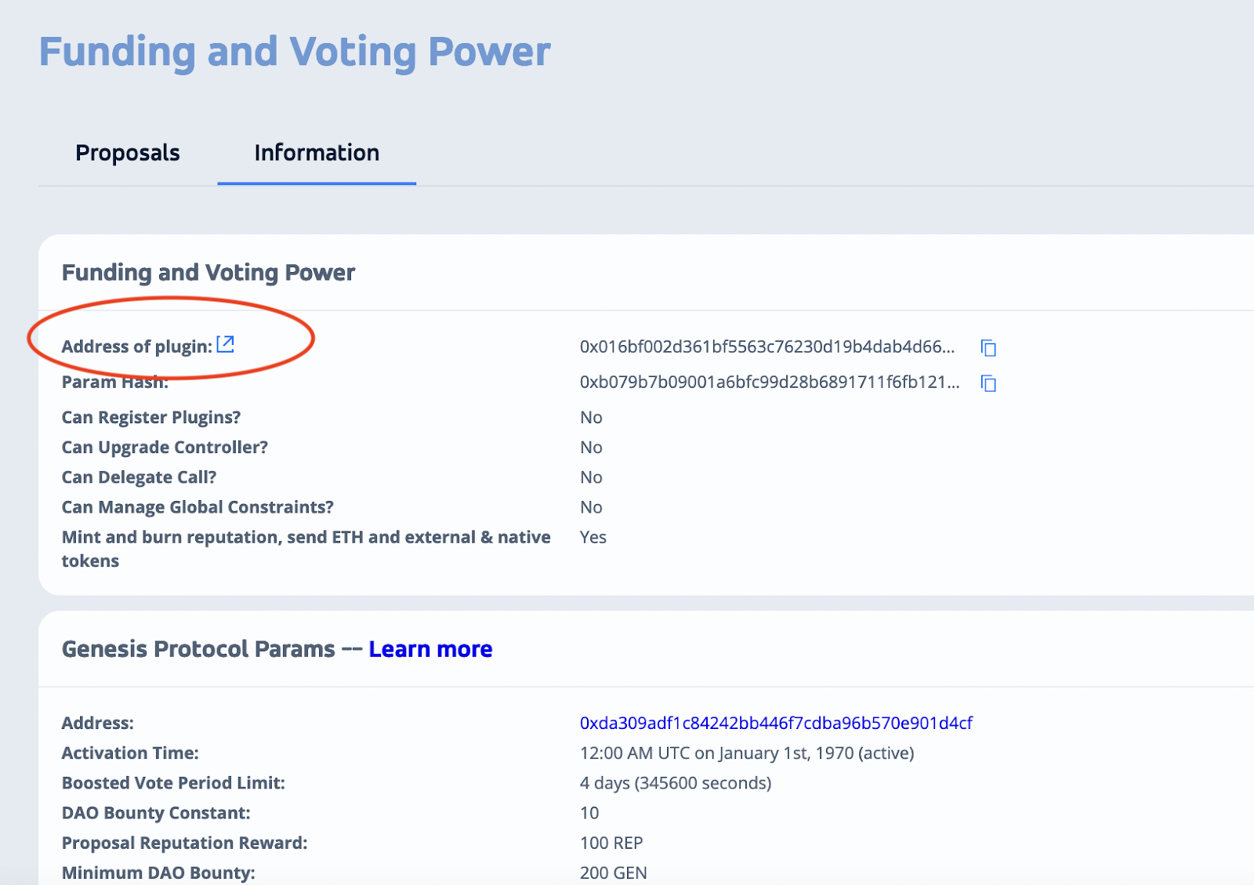The width and height of the screenshot is (1254, 885).
Task: Open the Learn more link
Action: [430, 649]
